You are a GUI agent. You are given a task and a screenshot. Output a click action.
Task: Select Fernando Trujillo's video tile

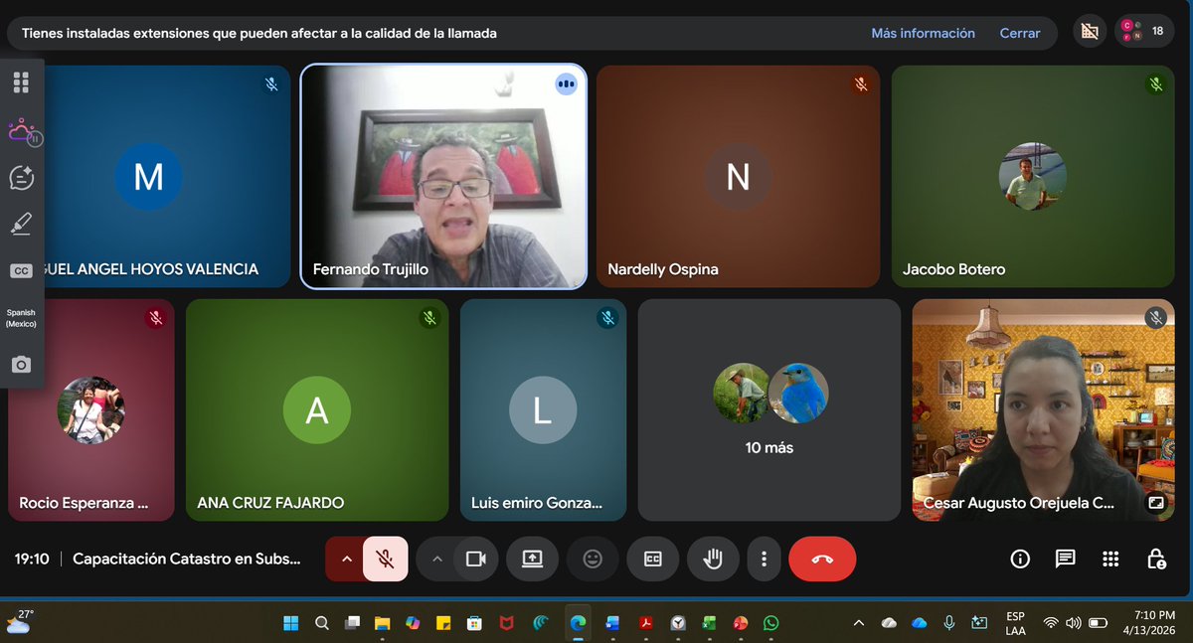[443, 177]
